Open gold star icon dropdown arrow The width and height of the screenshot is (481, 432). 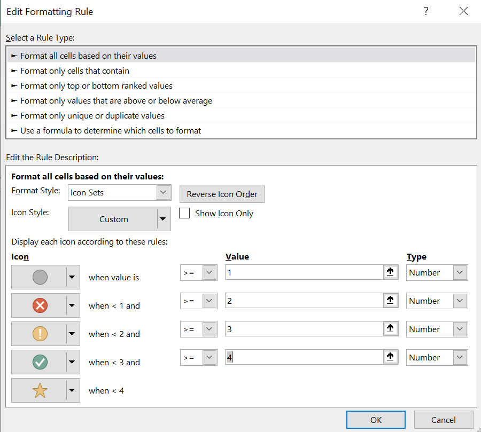72,390
